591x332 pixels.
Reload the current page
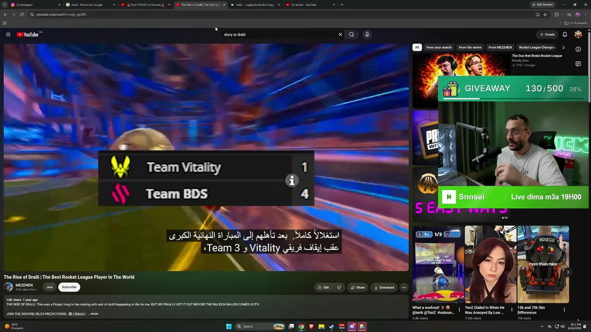coord(22,14)
